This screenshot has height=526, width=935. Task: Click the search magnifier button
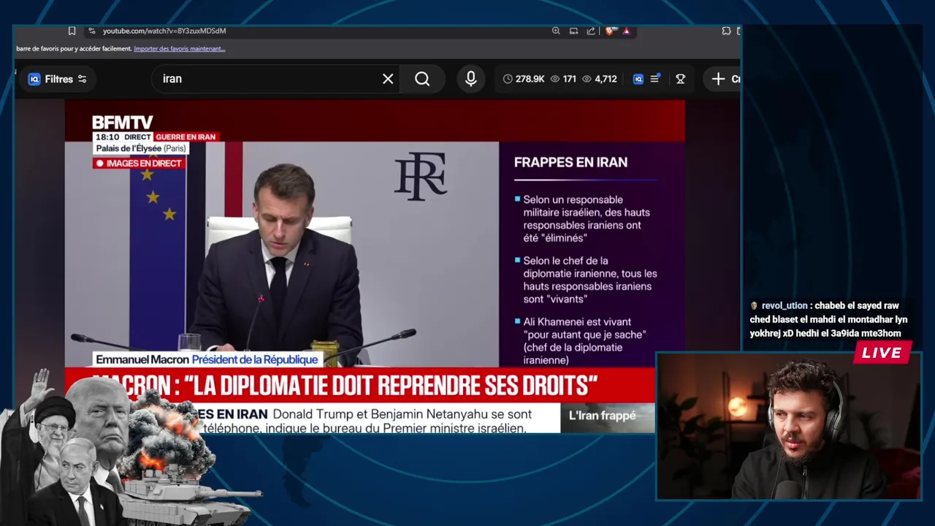click(422, 79)
